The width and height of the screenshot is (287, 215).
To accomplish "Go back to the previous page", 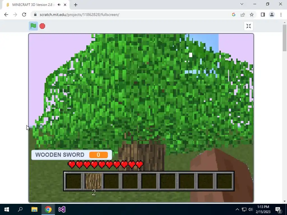I will [6, 15].
